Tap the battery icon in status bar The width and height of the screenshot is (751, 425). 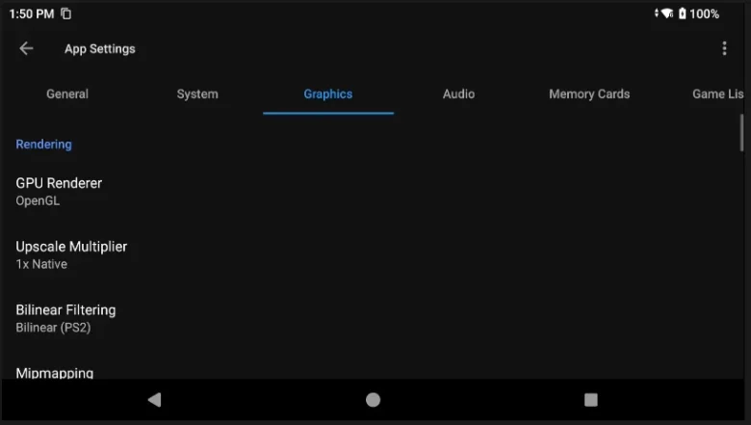[x=682, y=13]
